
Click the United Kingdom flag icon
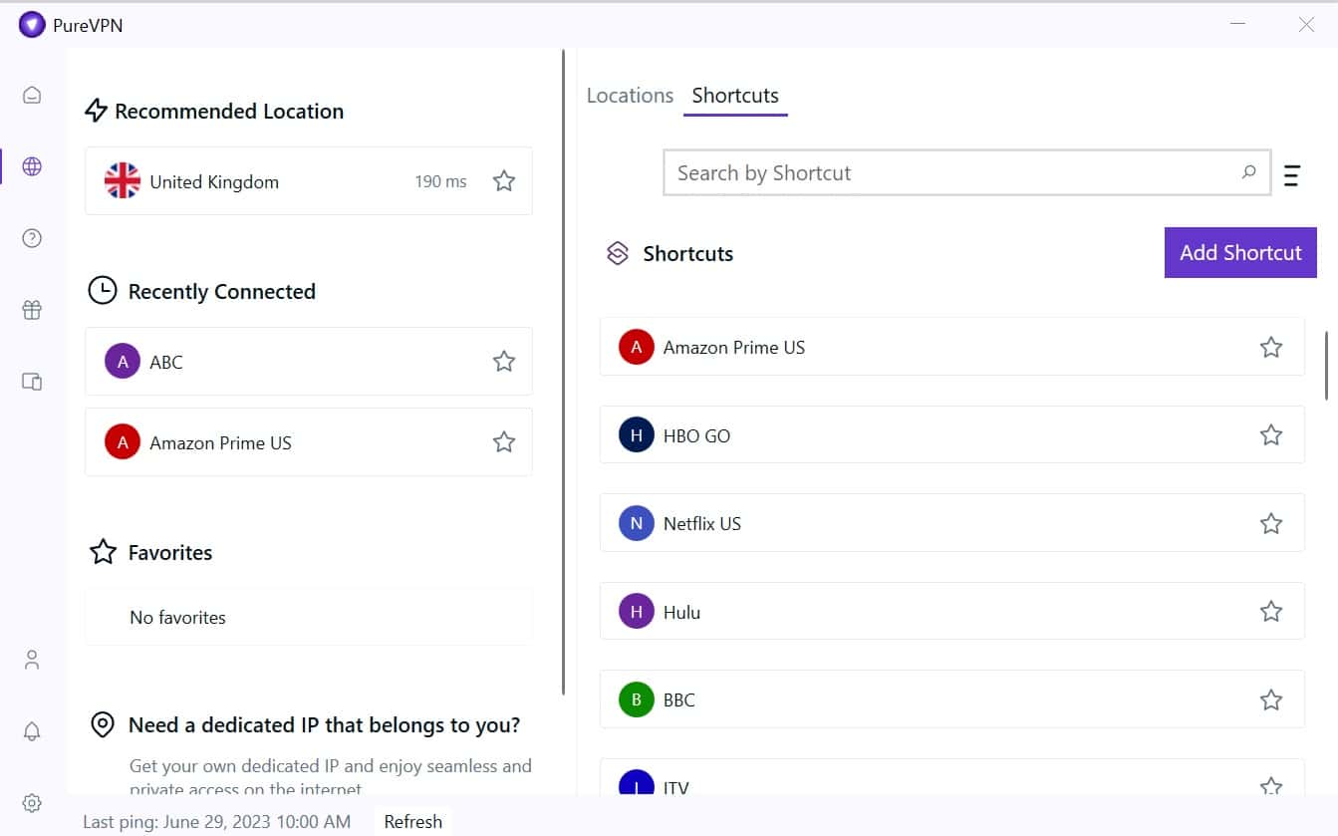[x=123, y=181]
